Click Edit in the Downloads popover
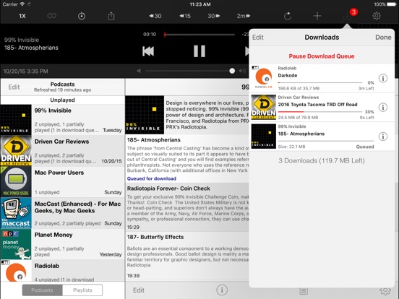This screenshot has height=299, width=399. (x=258, y=38)
